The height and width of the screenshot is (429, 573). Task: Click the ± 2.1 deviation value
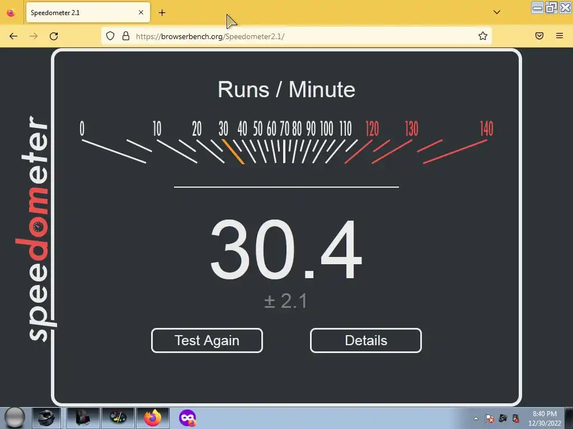click(285, 301)
